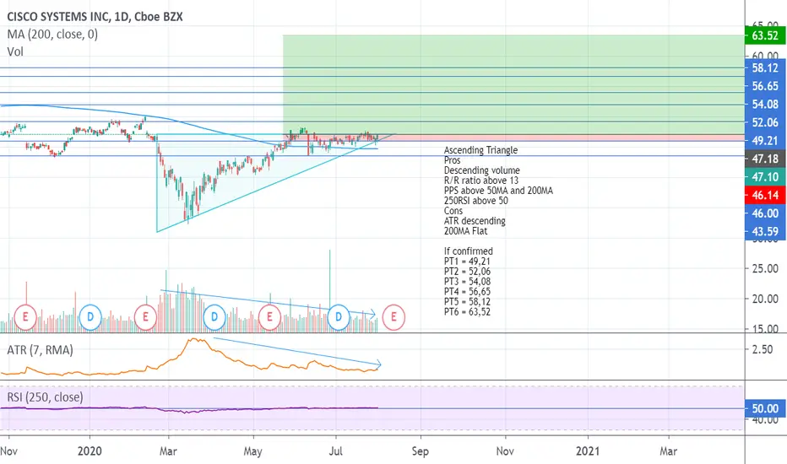787x464 pixels.
Task: Click the '250RSI above 50' note
Action: [x=475, y=201]
